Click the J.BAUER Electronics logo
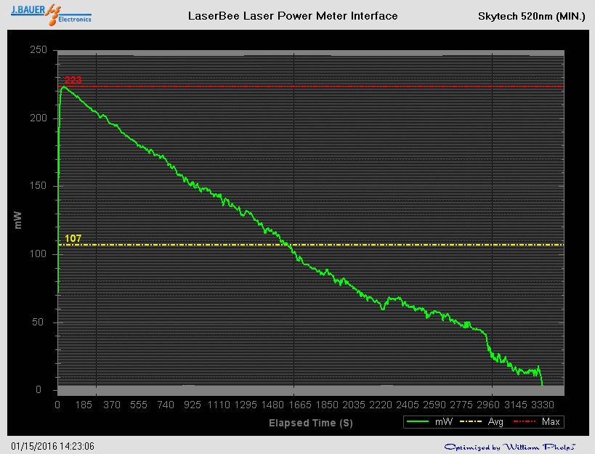 click(x=51, y=16)
